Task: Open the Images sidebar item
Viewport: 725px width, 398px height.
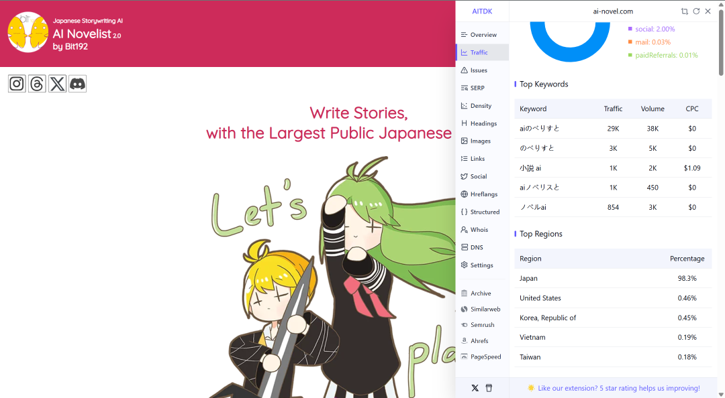Action: [x=482, y=141]
